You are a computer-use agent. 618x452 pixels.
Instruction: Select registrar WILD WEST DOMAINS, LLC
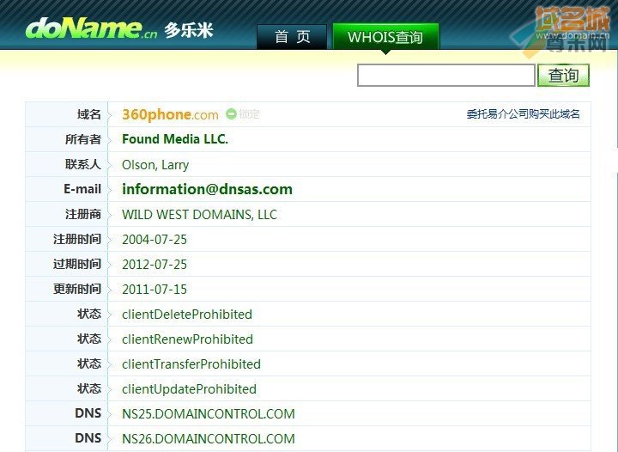199,215
